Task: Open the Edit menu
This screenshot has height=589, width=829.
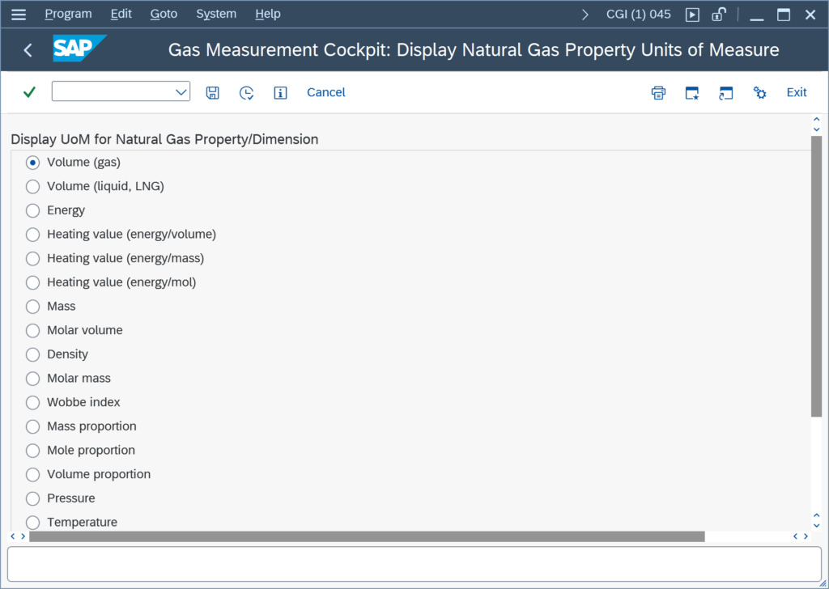Action: point(121,14)
